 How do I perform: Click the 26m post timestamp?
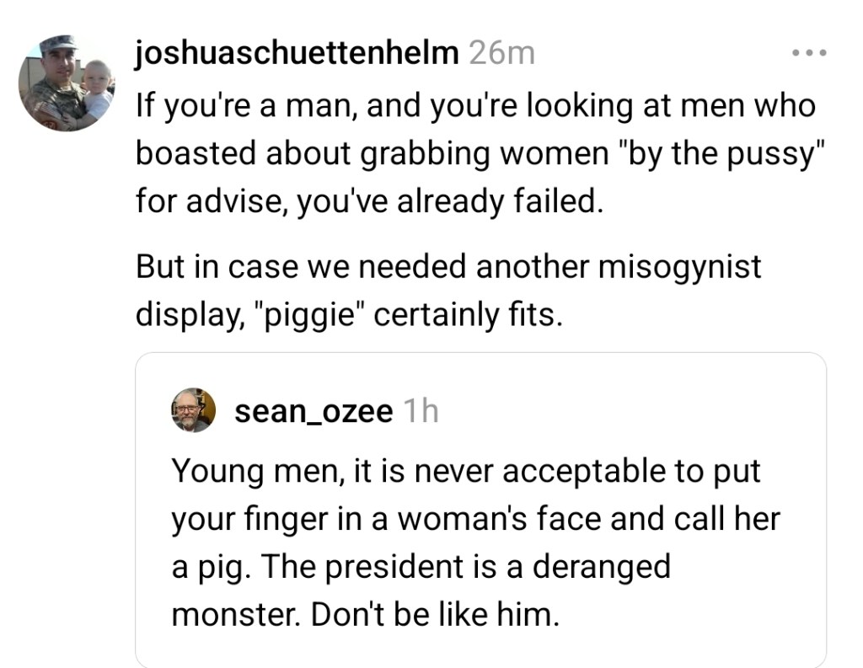[x=501, y=53]
